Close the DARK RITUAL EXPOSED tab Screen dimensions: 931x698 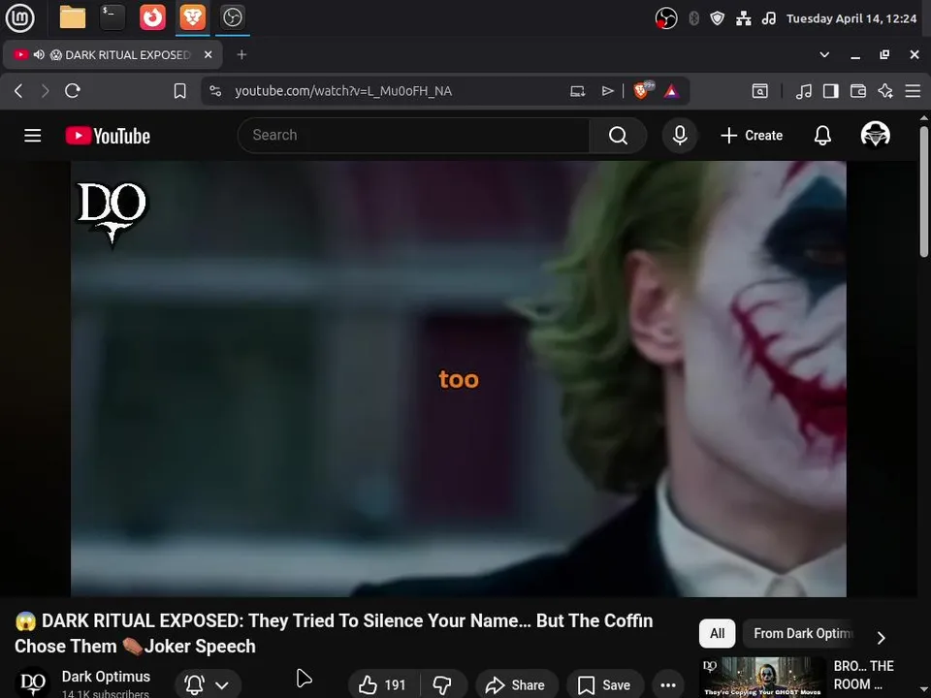pyautogui.click(x=208, y=54)
